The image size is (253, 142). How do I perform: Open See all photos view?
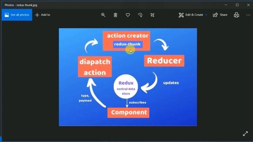click(x=17, y=15)
